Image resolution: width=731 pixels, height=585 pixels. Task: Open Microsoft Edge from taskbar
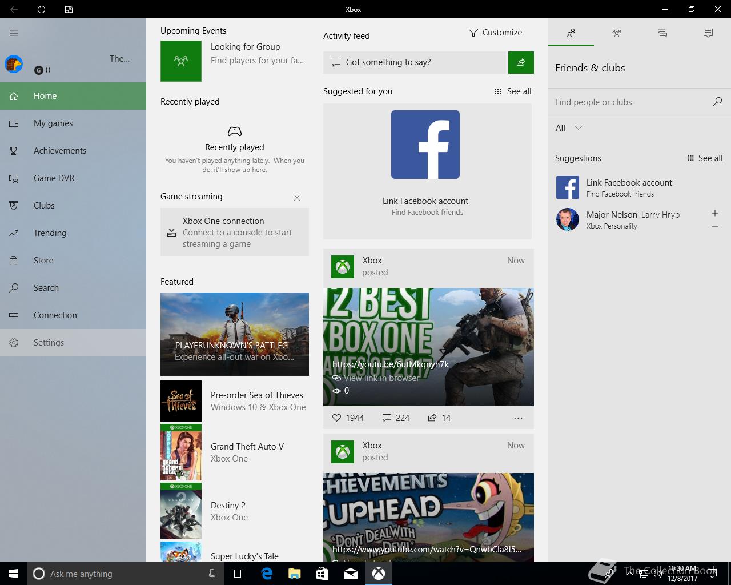(x=267, y=574)
